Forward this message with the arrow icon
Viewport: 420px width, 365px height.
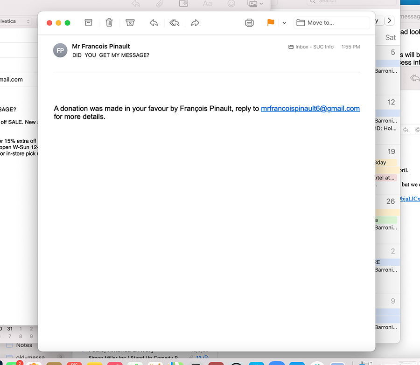[195, 23]
